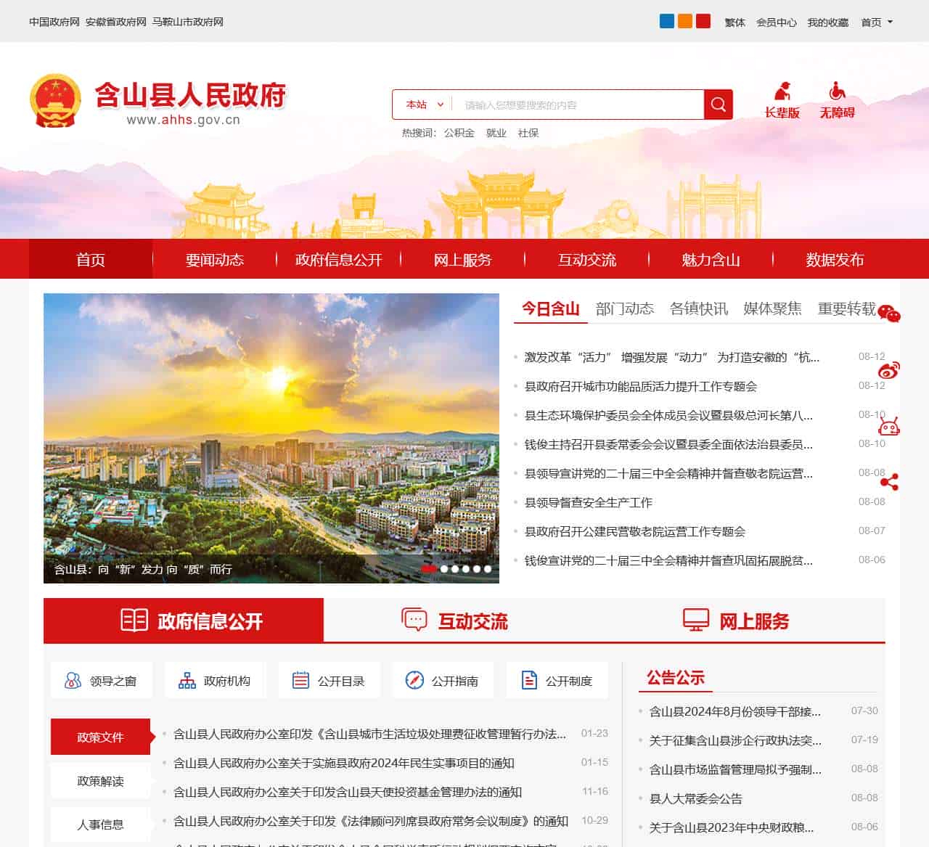This screenshot has height=847, width=929.
Task: Click the magnifier icon to search
Action: (718, 104)
